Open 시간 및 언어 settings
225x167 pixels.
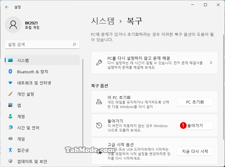click(x=42, y=128)
